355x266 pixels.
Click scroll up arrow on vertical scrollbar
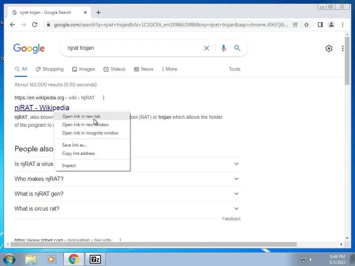click(347, 34)
